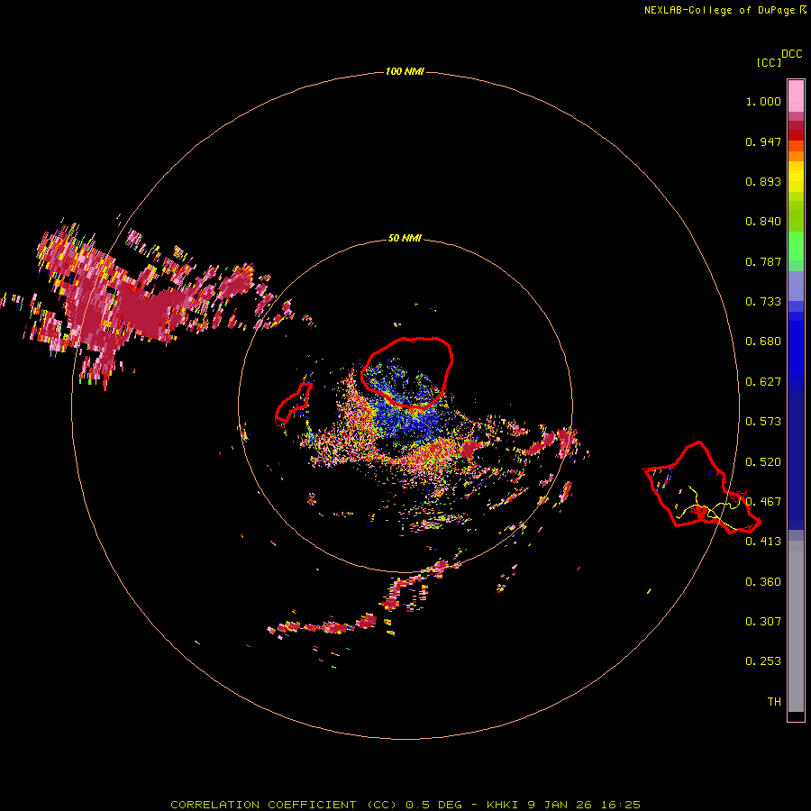
Task: Select the 0.520 legend value
Action: [x=763, y=462]
